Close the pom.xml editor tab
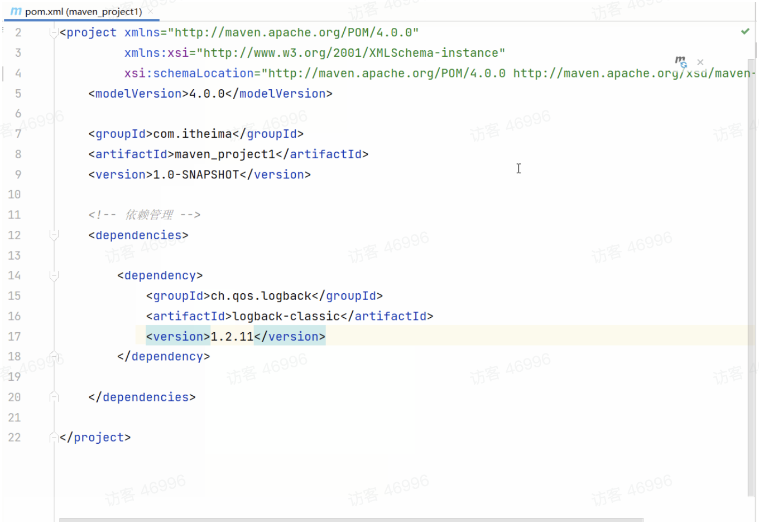The height and width of the screenshot is (524, 759). point(151,11)
